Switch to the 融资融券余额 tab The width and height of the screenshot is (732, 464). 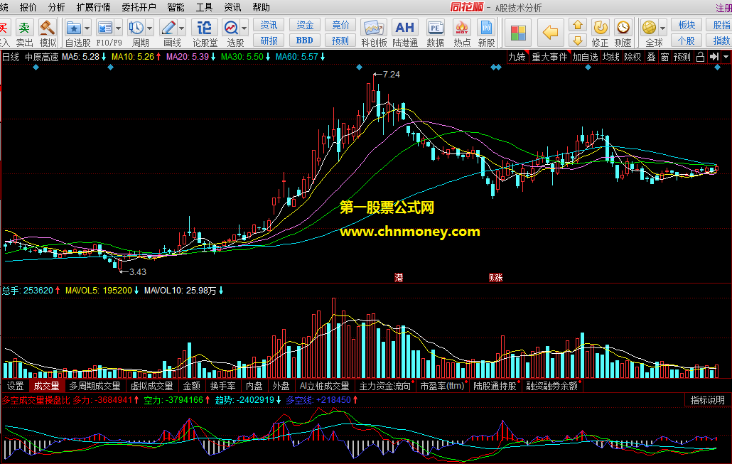tap(552, 386)
